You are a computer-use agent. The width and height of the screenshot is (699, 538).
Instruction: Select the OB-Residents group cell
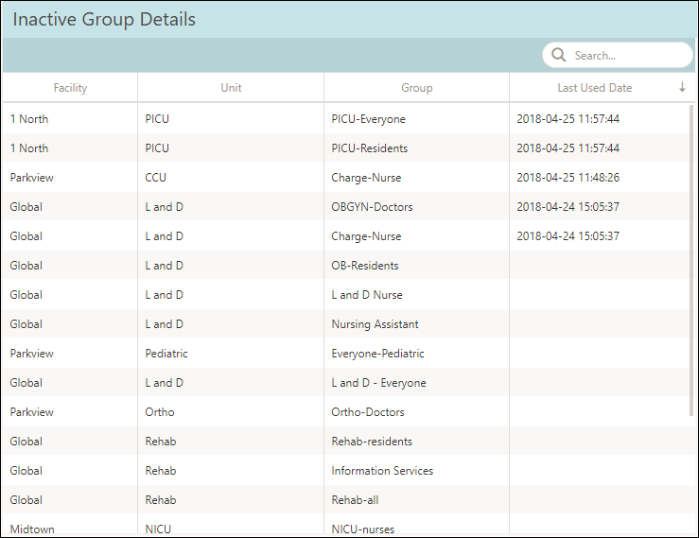click(365, 266)
